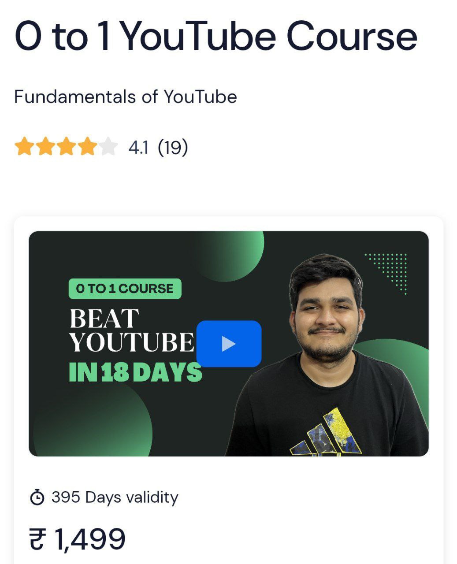Click the third rating star
457x564 pixels.
[x=66, y=147]
